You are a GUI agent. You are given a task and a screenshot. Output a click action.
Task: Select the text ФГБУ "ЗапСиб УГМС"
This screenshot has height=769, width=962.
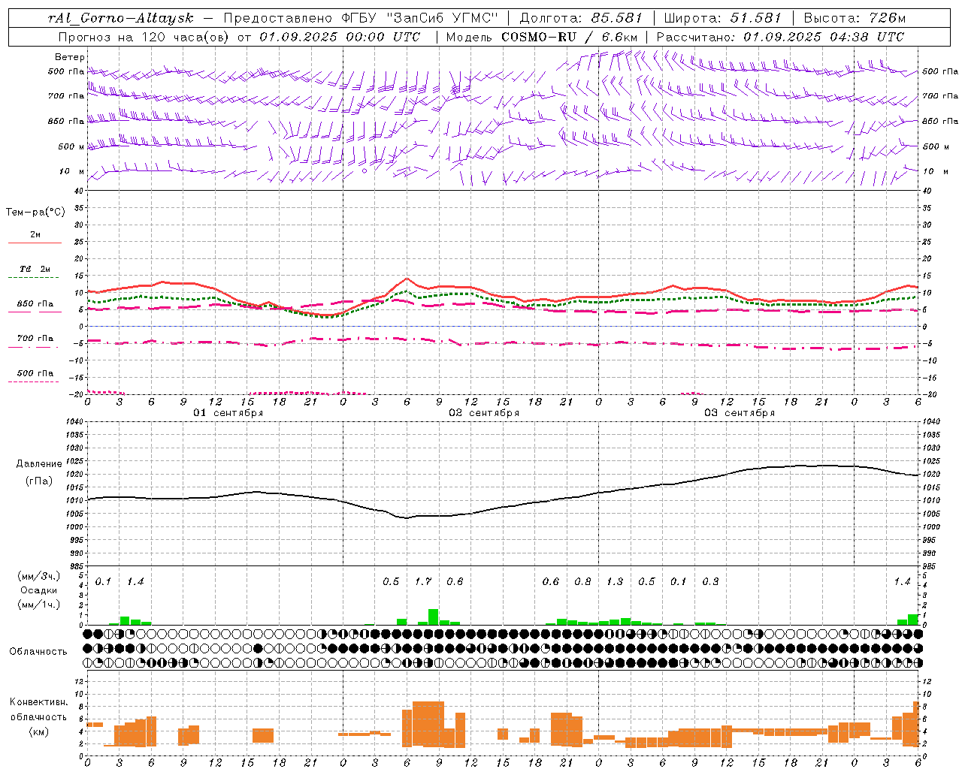click(419, 18)
